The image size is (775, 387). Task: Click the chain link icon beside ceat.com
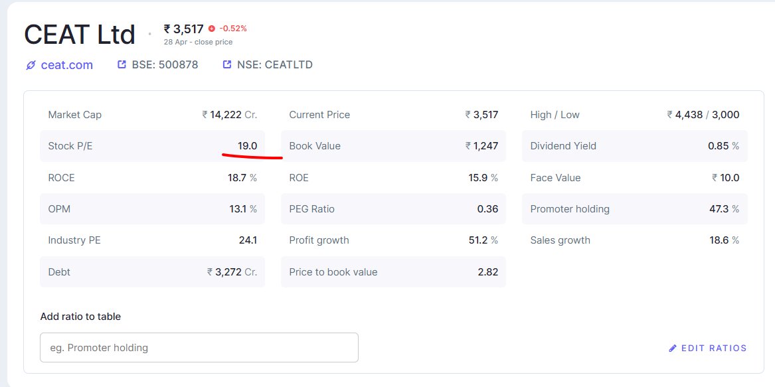[31, 65]
